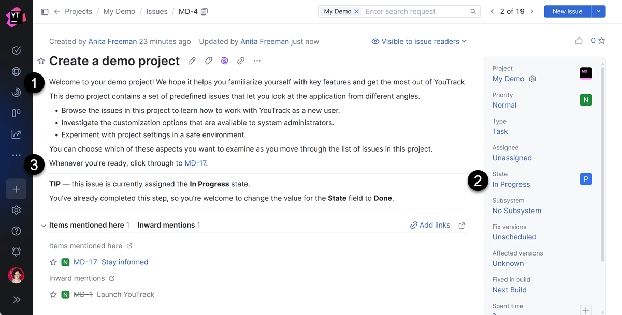Collapse the 'Items mentioned here' section
This screenshot has height=315, width=622.
point(44,225)
